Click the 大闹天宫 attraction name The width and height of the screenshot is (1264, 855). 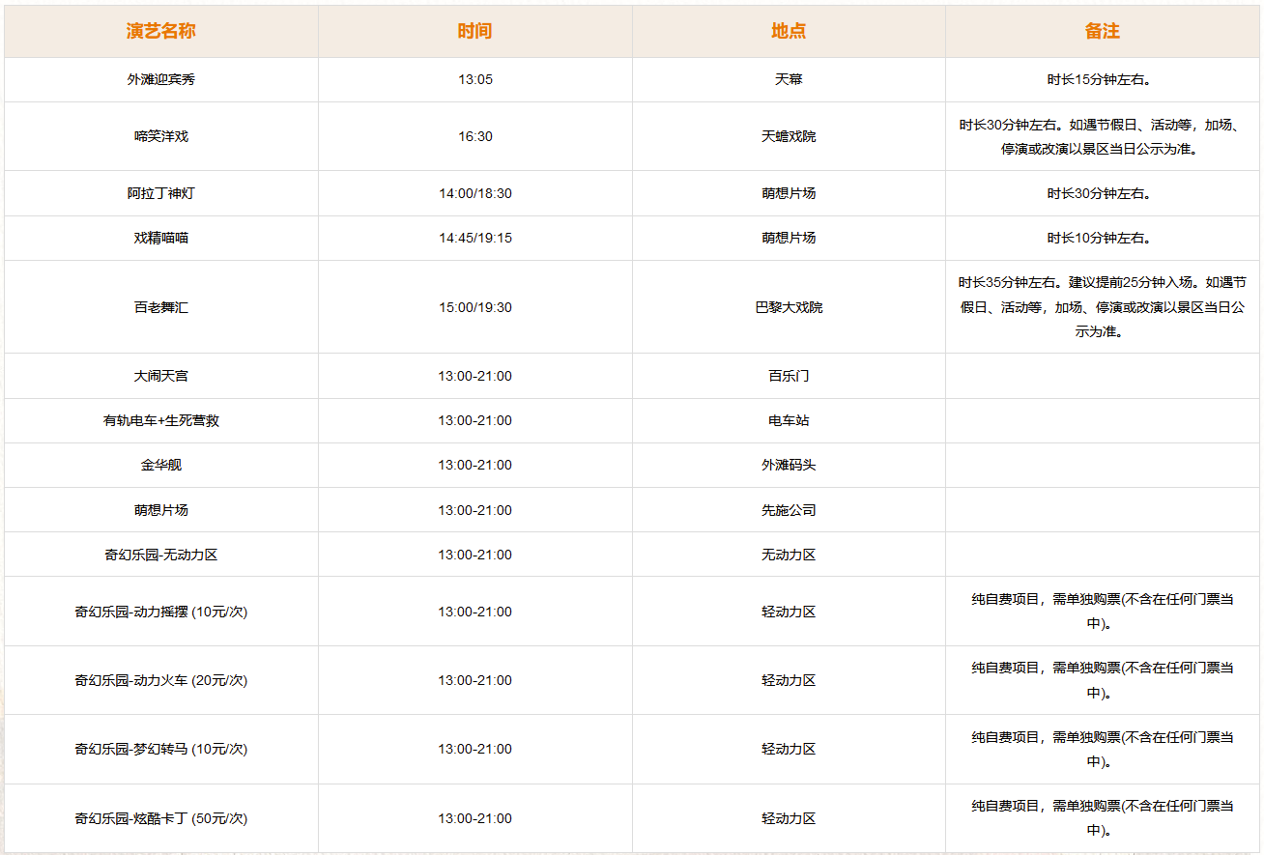[160, 376]
